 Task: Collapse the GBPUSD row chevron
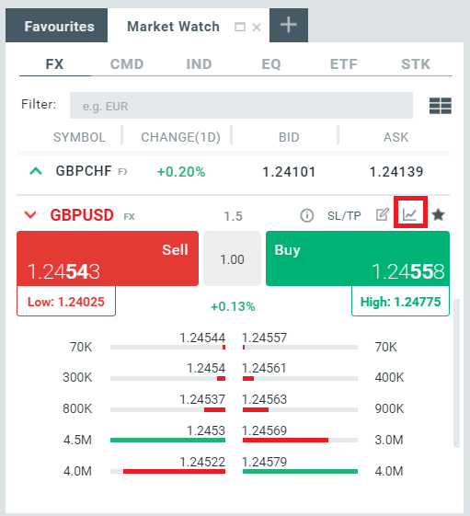point(30,215)
